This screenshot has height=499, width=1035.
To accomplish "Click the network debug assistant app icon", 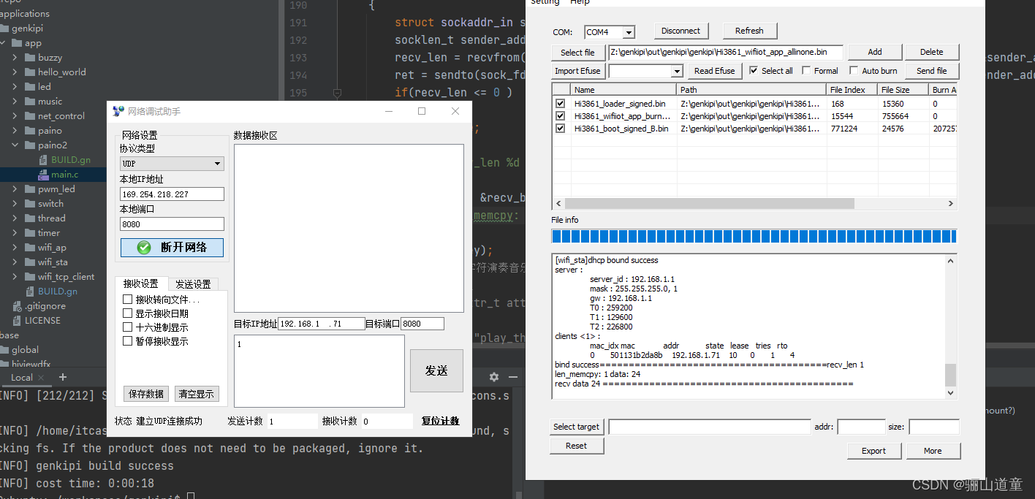I will point(118,111).
